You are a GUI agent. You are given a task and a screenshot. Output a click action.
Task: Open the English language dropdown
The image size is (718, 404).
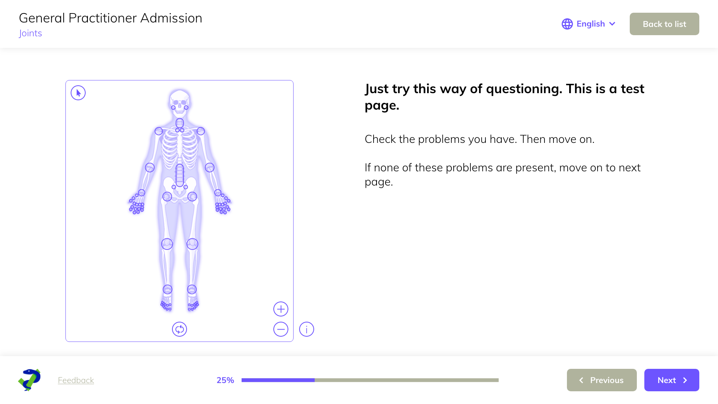click(x=590, y=24)
